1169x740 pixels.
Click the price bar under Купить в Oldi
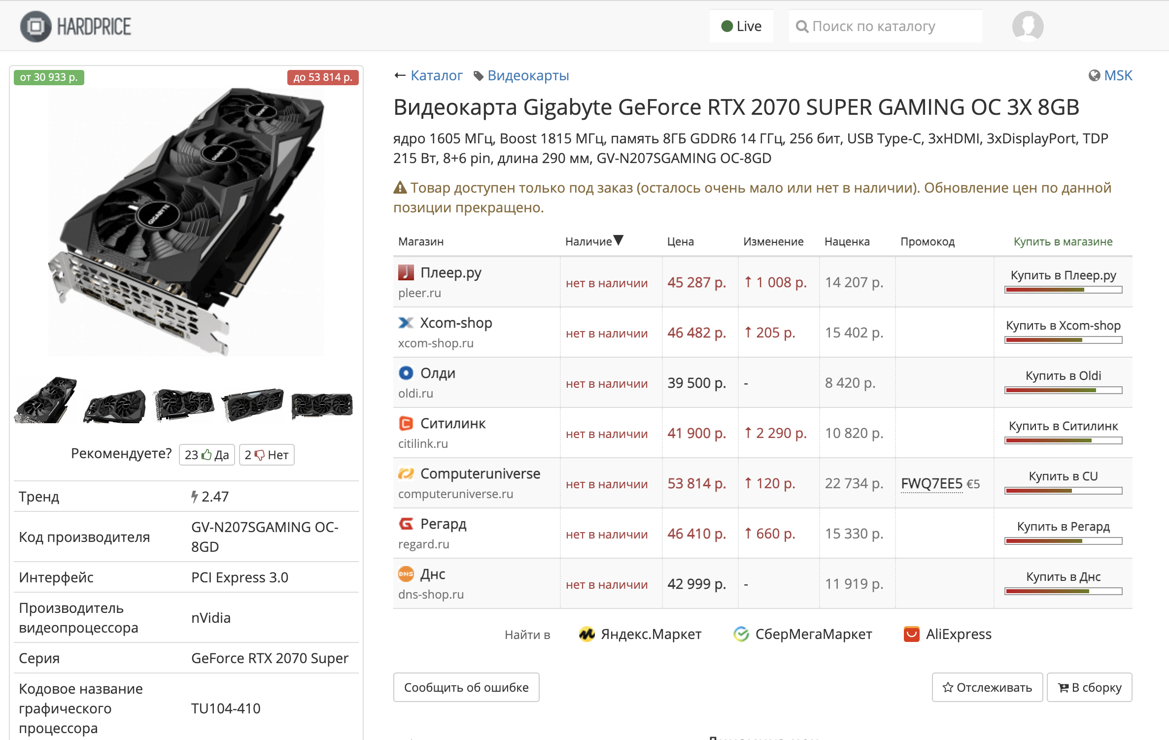click(1063, 390)
